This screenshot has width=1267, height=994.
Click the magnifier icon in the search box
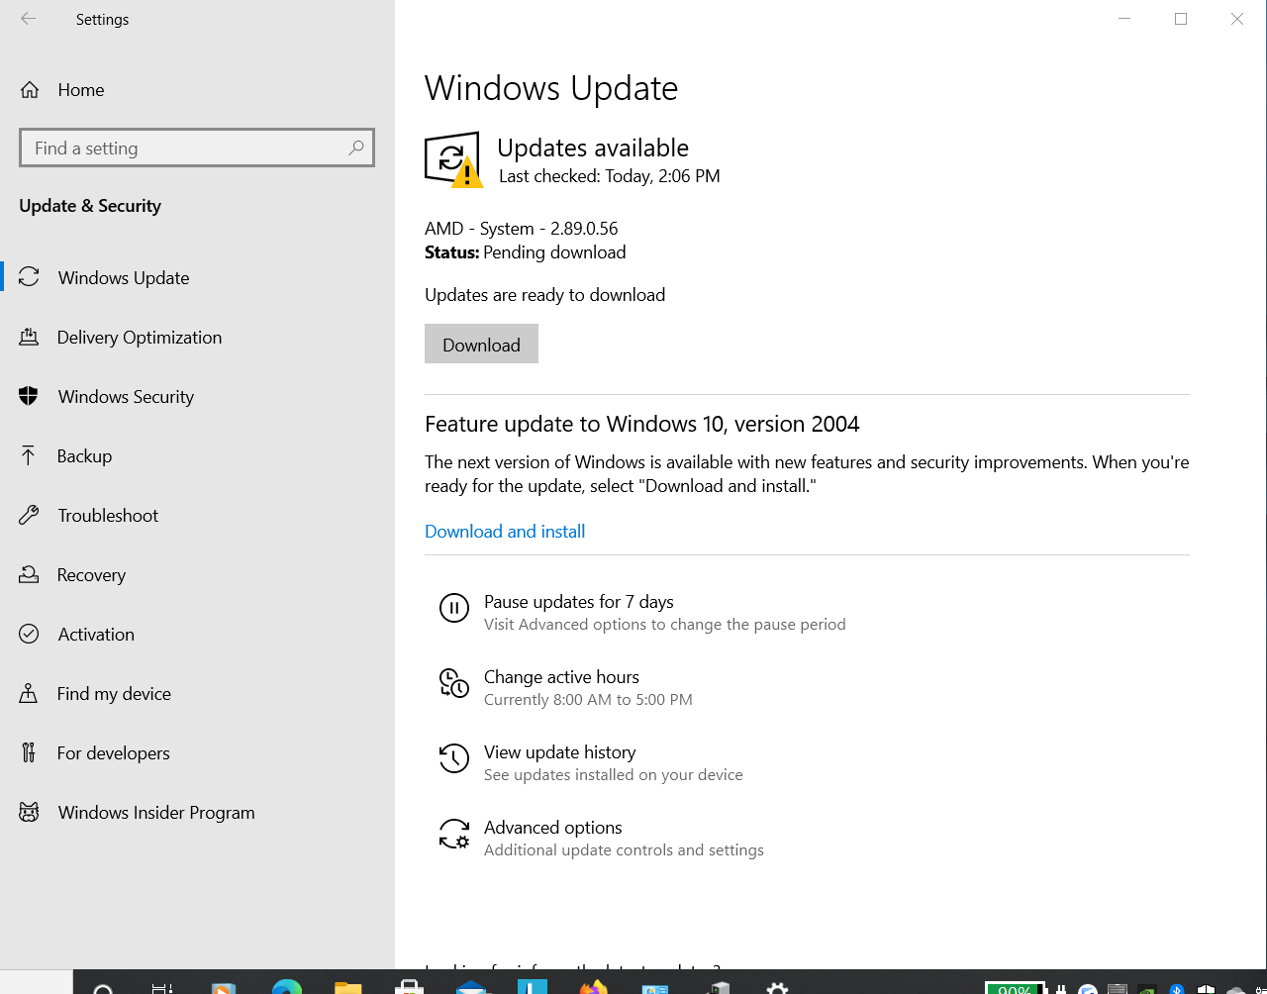tap(356, 149)
